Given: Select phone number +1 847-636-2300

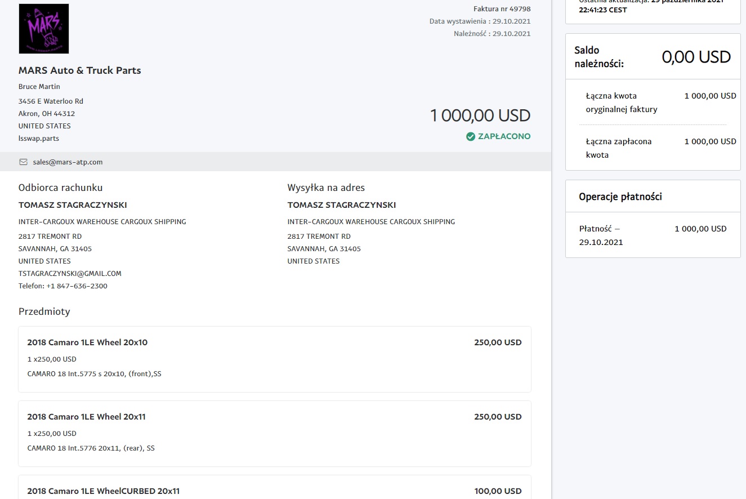Looking at the screenshot, I should (77, 286).
